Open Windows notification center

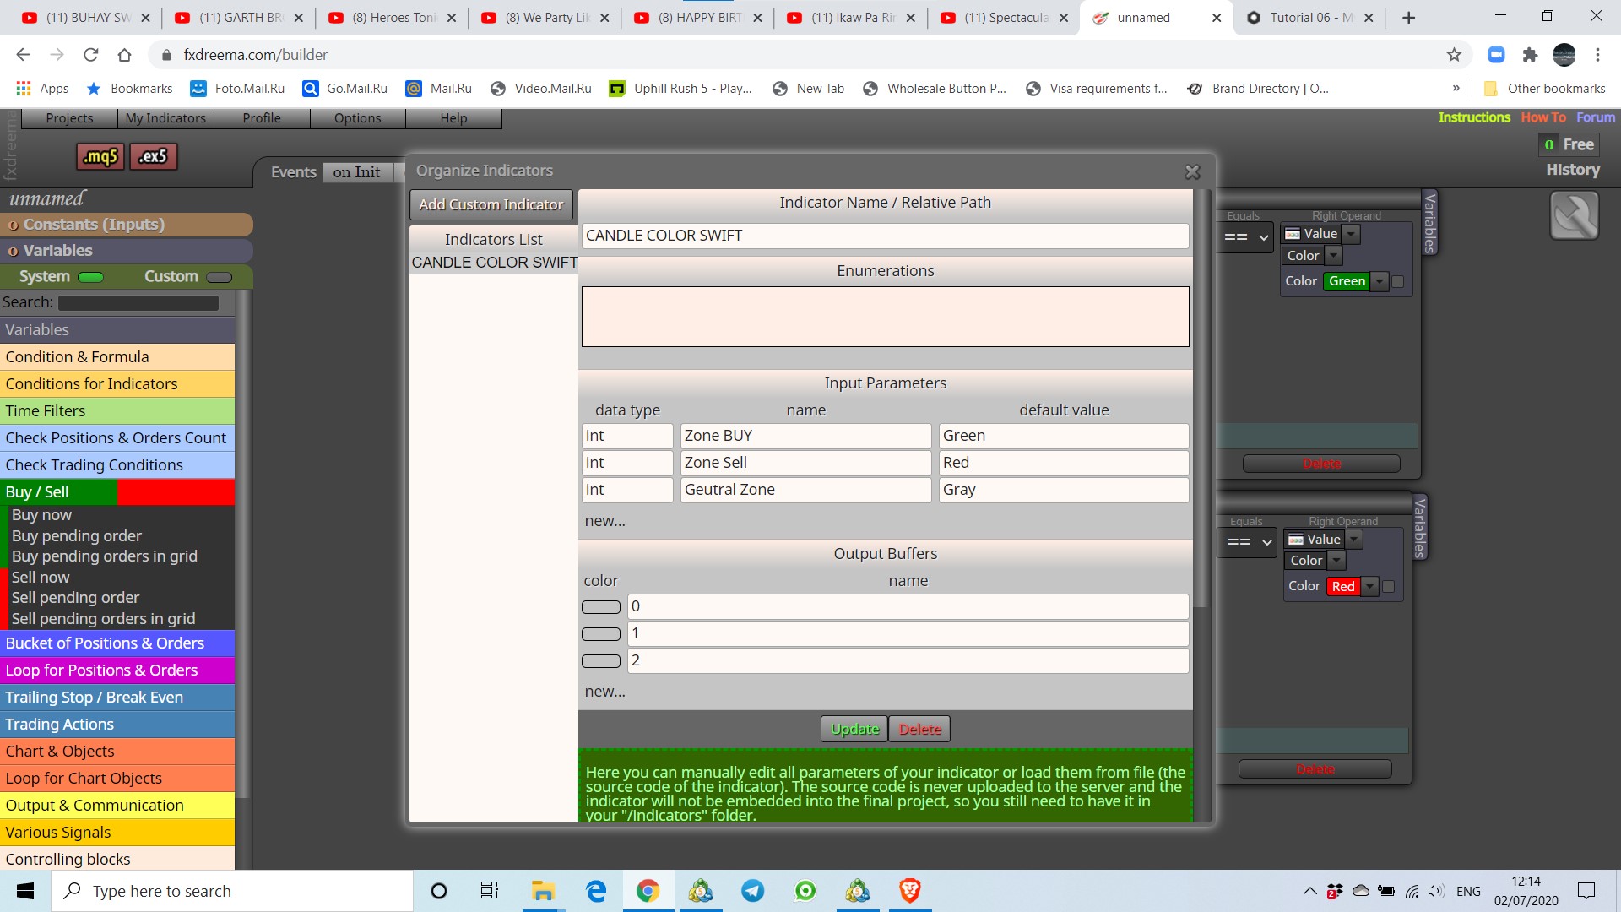[x=1586, y=891]
